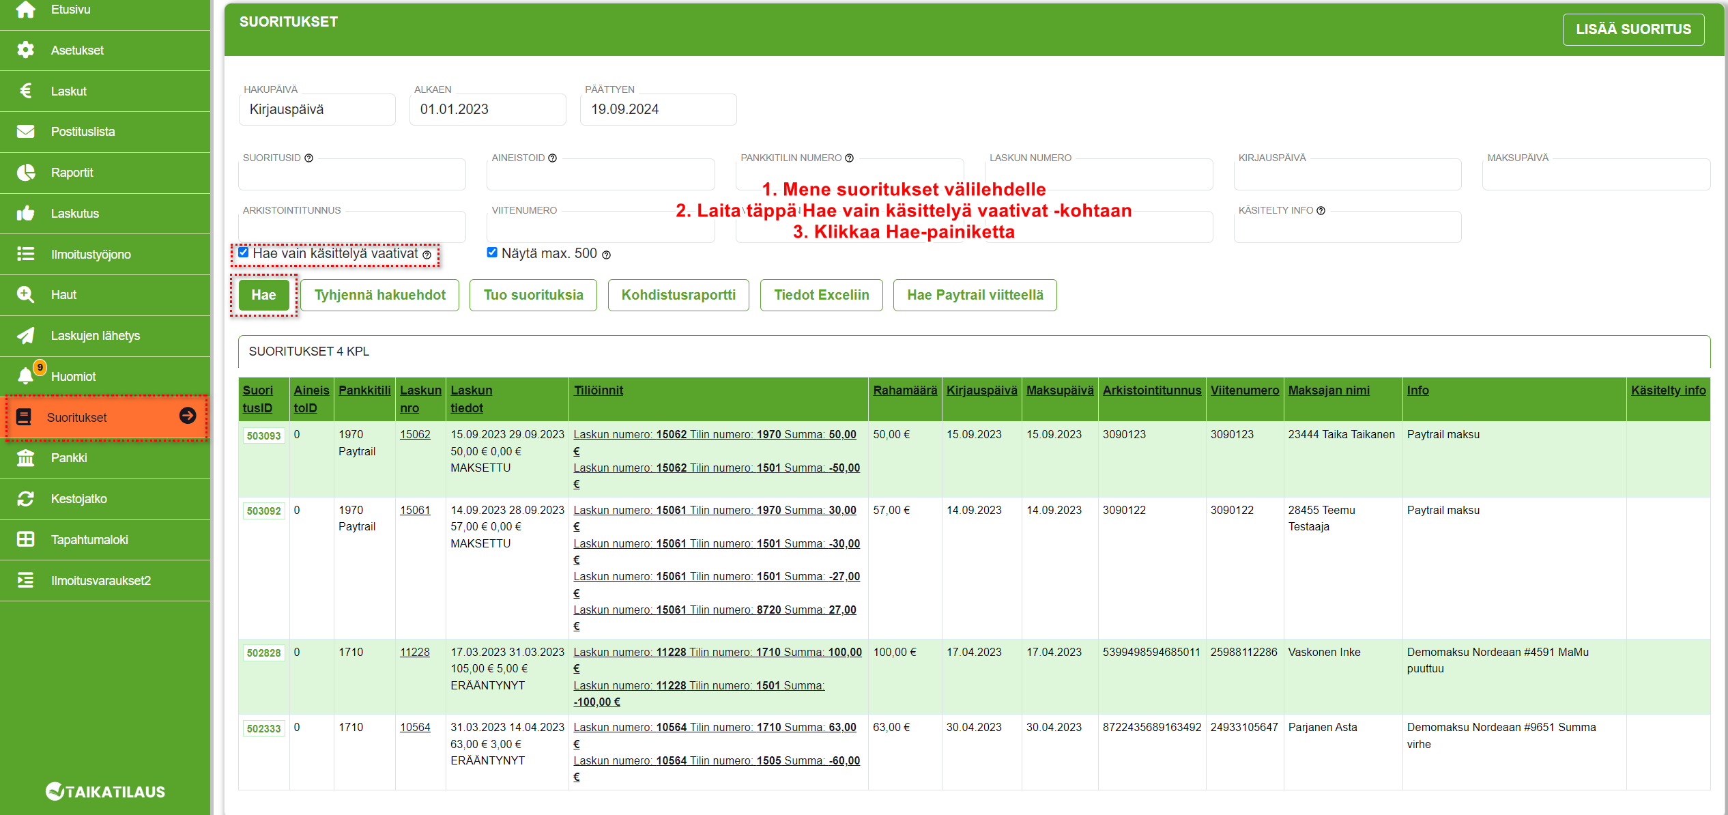Image resolution: width=1728 pixels, height=815 pixels.
Task: Click Tuo suorituksia button
Action: click(x=533, y=295)
